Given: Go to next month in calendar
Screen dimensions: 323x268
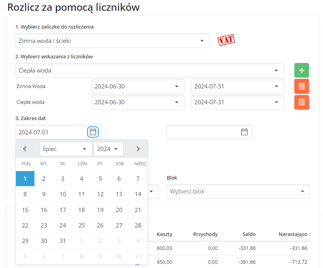Looking at the screenshot, I should [x=138, y=149].
